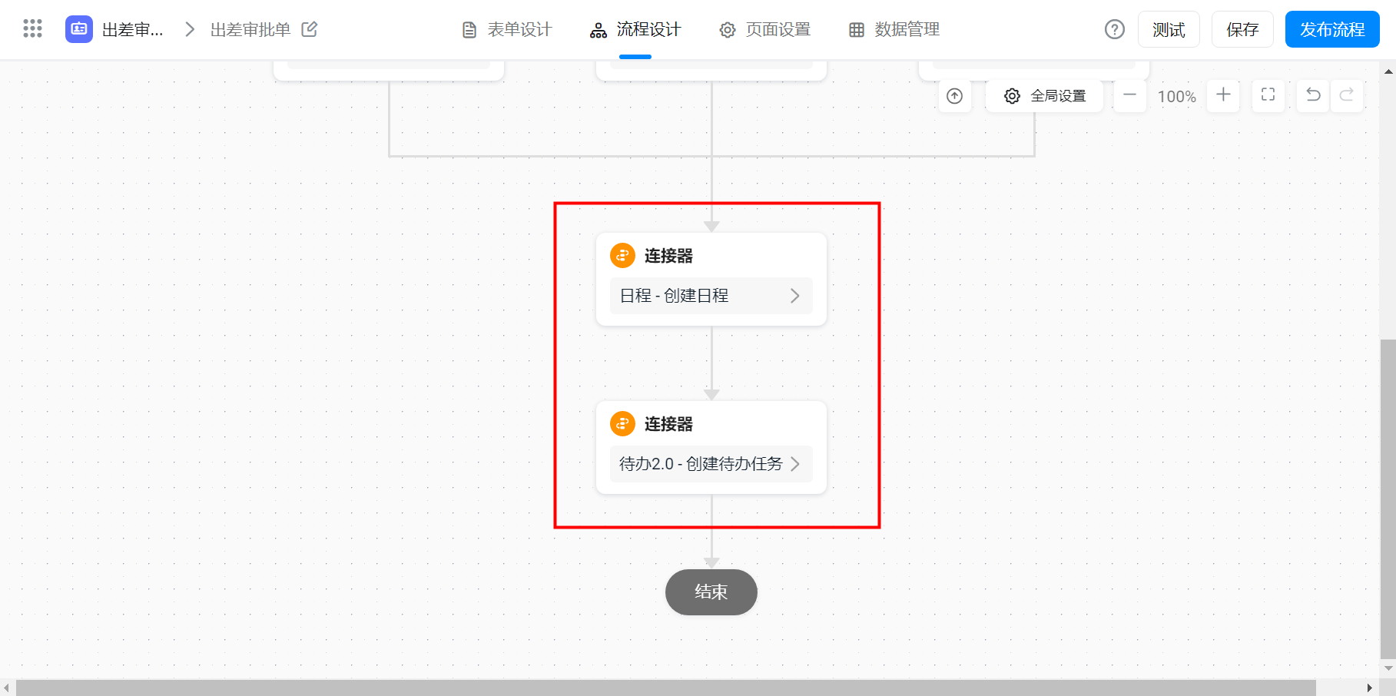Open the app grid launcher icon
Screen dimensions: 1396x696
32,29
